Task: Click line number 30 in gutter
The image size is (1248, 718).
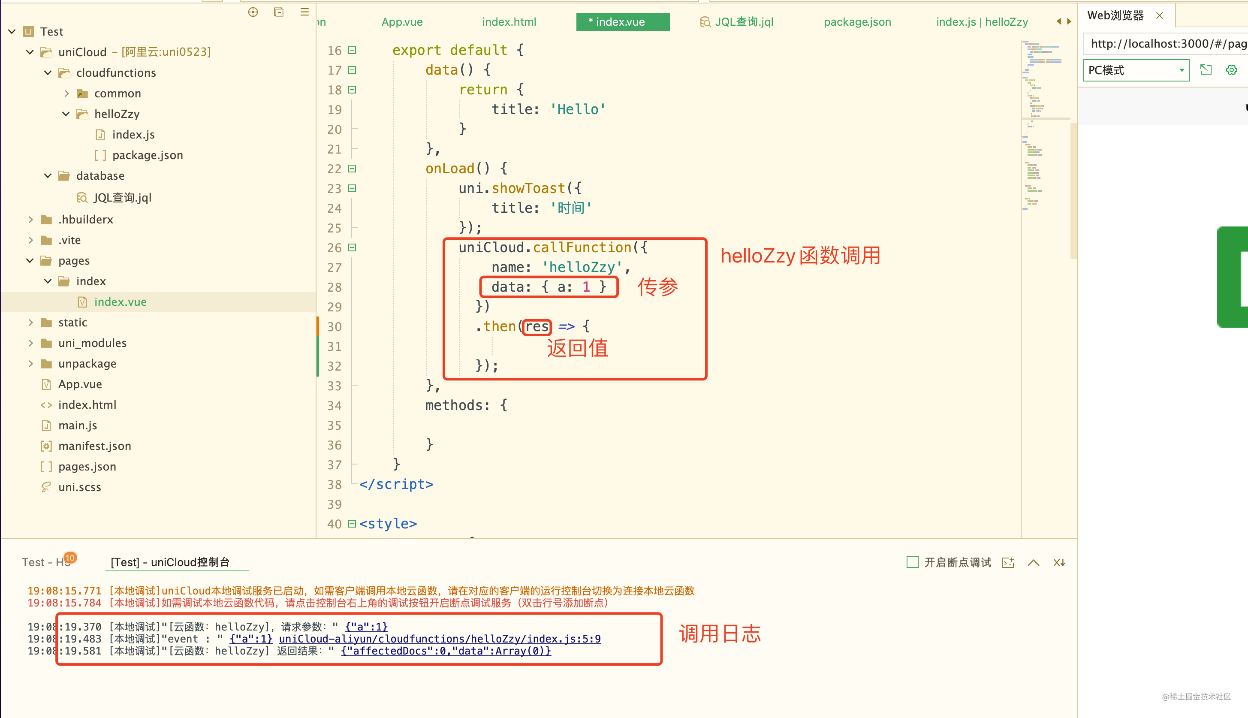Action: [335, 326]
